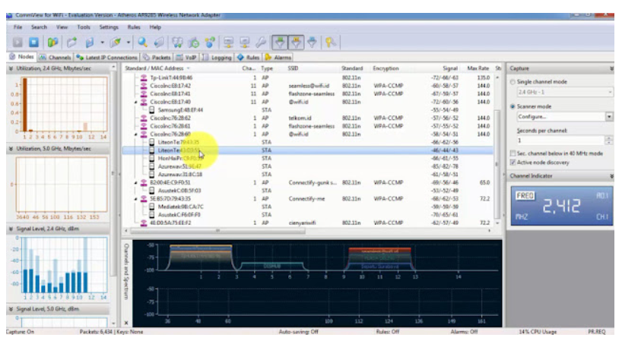Screen dimensions: 622x347
Task: Toggle the blue funnel control packets filter
Action: (313, 42)
